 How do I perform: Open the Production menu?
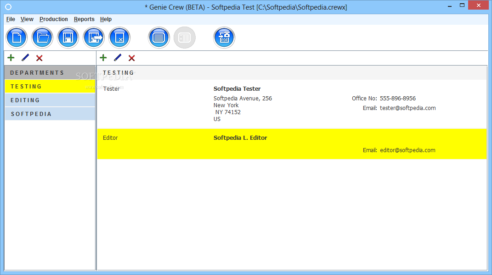[54, 19]
